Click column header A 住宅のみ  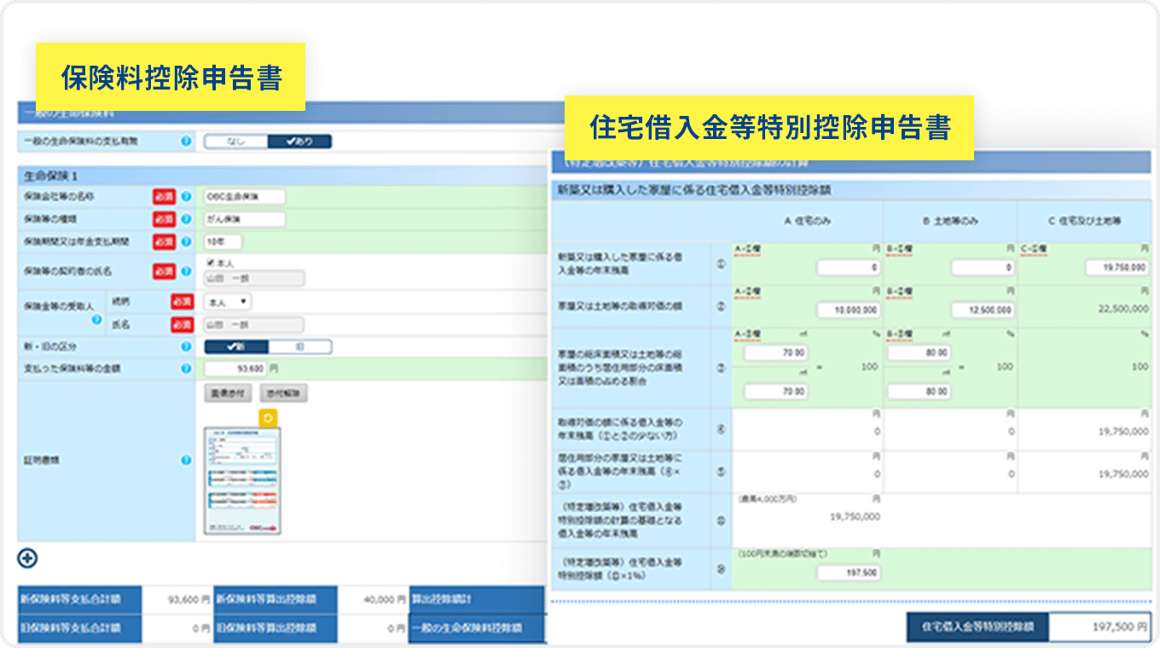tap(808, 221)
